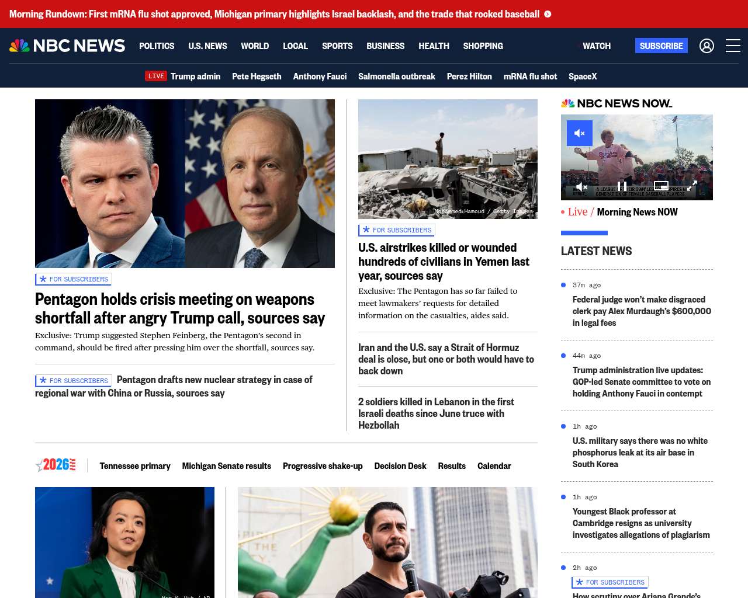Click the Yemen casualties exclusive summary text
This screenshot has height=598, width=748.
click(x=438, y=303)
